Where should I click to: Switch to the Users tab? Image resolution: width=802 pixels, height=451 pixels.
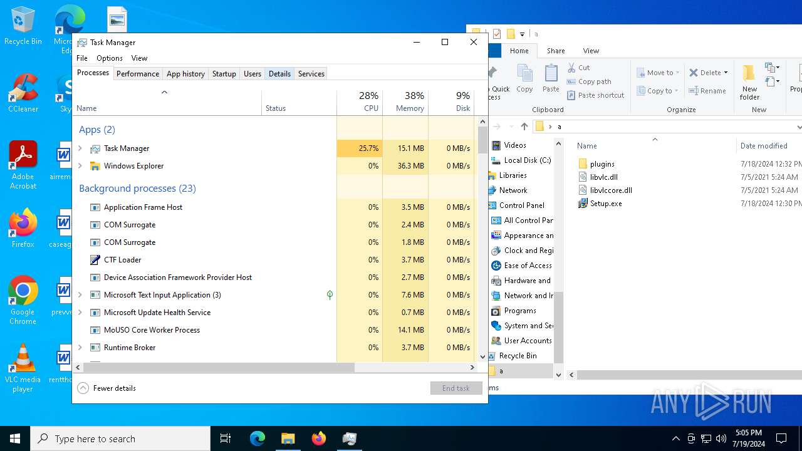253,74
